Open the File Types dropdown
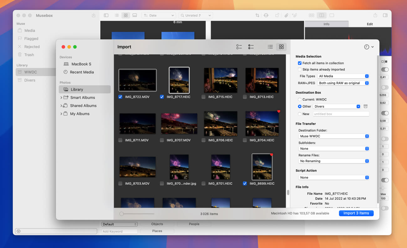This screenshot has height=248, width=407. [343, 76]
